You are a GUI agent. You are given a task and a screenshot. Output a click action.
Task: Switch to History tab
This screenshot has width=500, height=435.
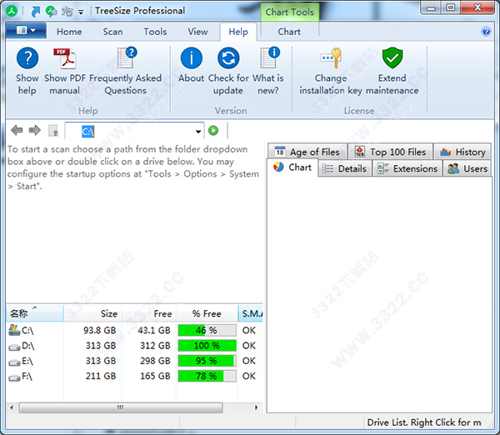click(x=462, y=152)
